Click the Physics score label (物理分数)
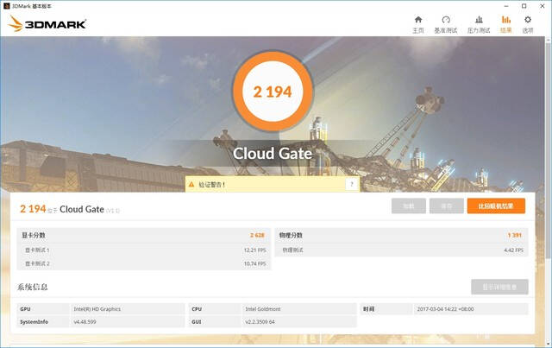The width and height of the screenshot is (552, 348). pyautogui.click(x=291, y=235)
